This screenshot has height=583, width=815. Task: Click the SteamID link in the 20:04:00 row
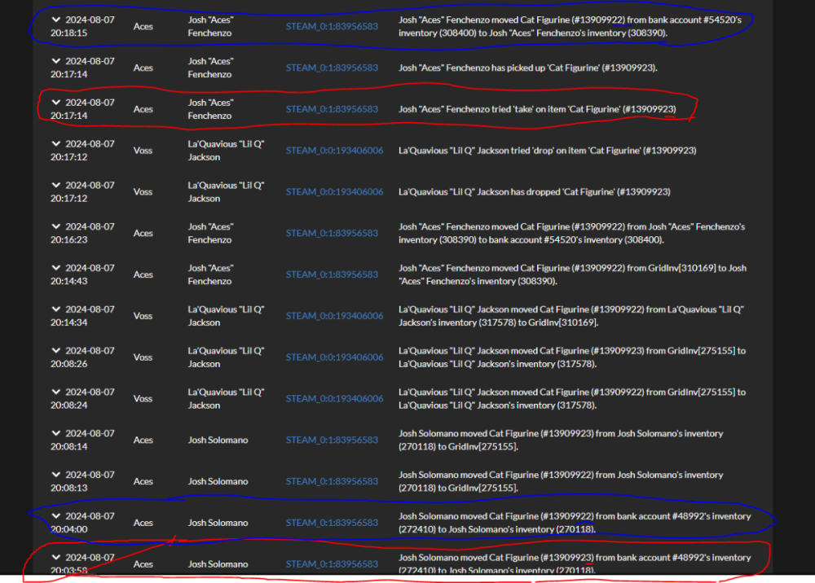click(x=332, y=523)
